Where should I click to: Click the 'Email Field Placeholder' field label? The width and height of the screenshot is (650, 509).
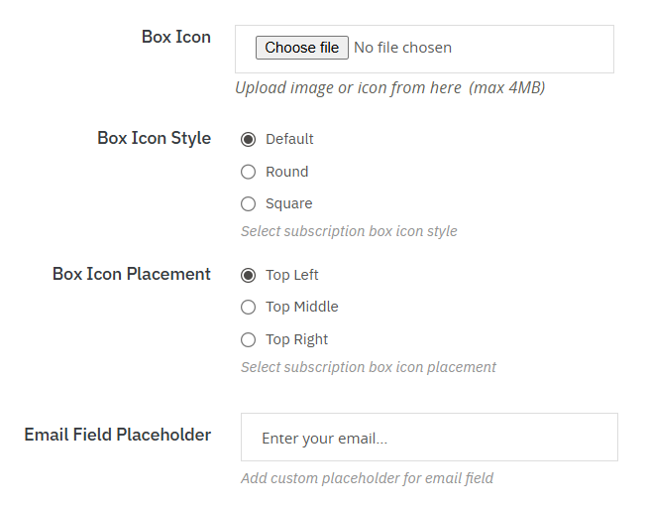pos(117,435)
